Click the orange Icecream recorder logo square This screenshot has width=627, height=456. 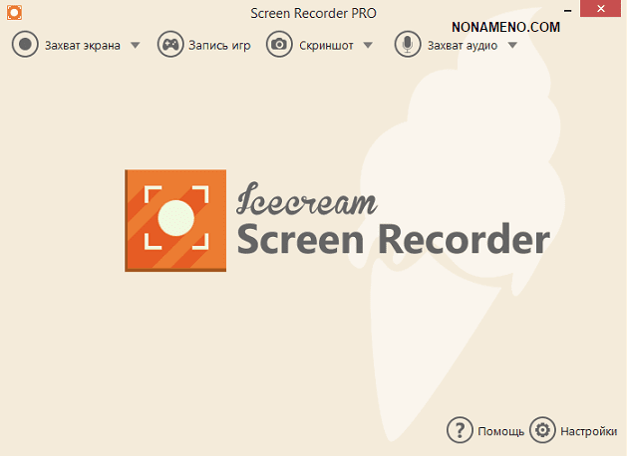[175, 220]
